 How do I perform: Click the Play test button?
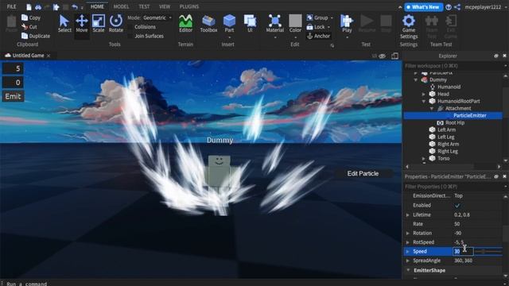(x=347, y=23)
